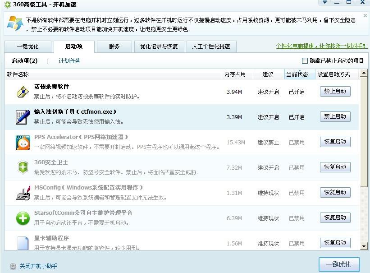Click the scrollbar up arrow
Image resolution: width=370 pixels, height=273 pixels.
click(364, 73)
